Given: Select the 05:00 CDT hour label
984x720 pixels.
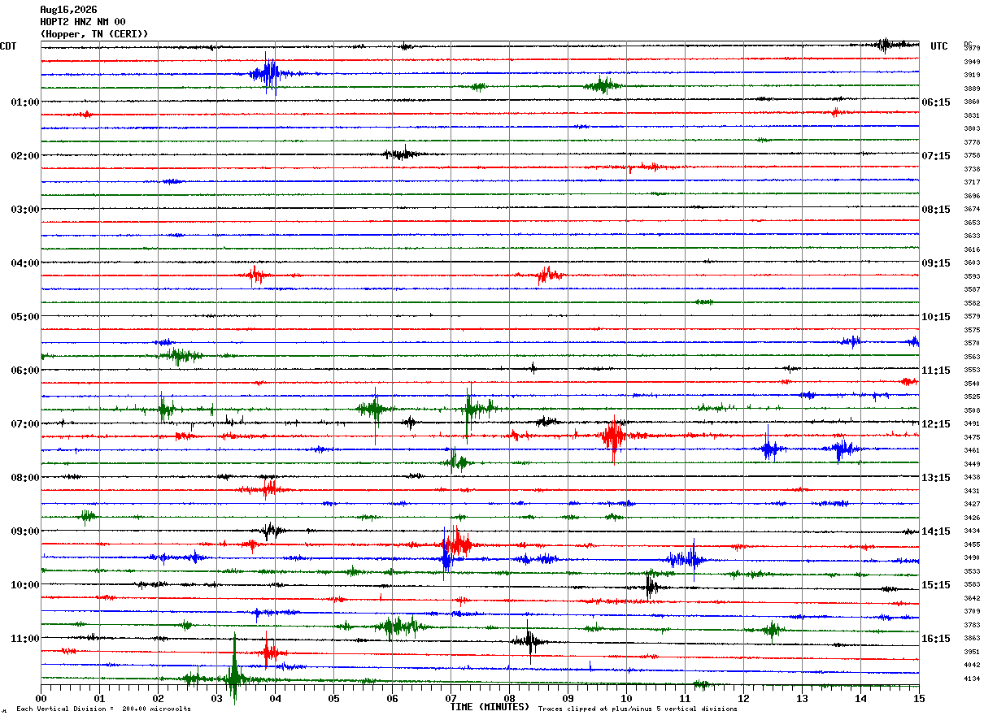Looking at the screenshot, I should [25, 317].
